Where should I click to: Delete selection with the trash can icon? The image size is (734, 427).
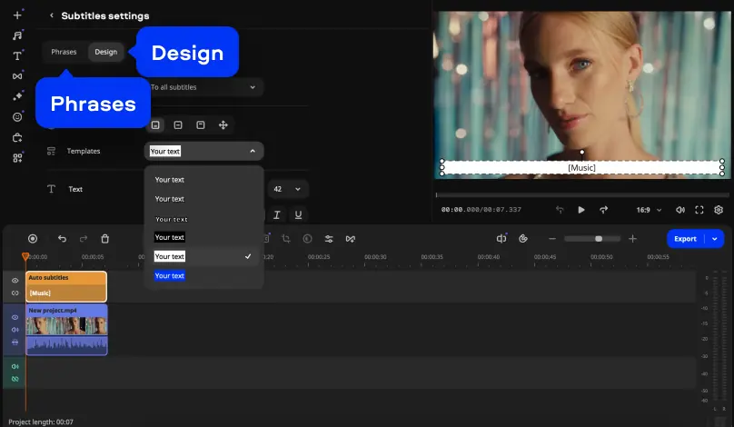(x=104, y=239)
